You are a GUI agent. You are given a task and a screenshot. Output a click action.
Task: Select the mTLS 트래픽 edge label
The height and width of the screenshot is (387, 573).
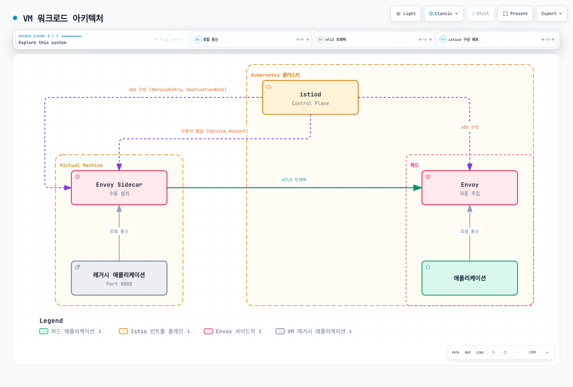[x=294, y=180]
